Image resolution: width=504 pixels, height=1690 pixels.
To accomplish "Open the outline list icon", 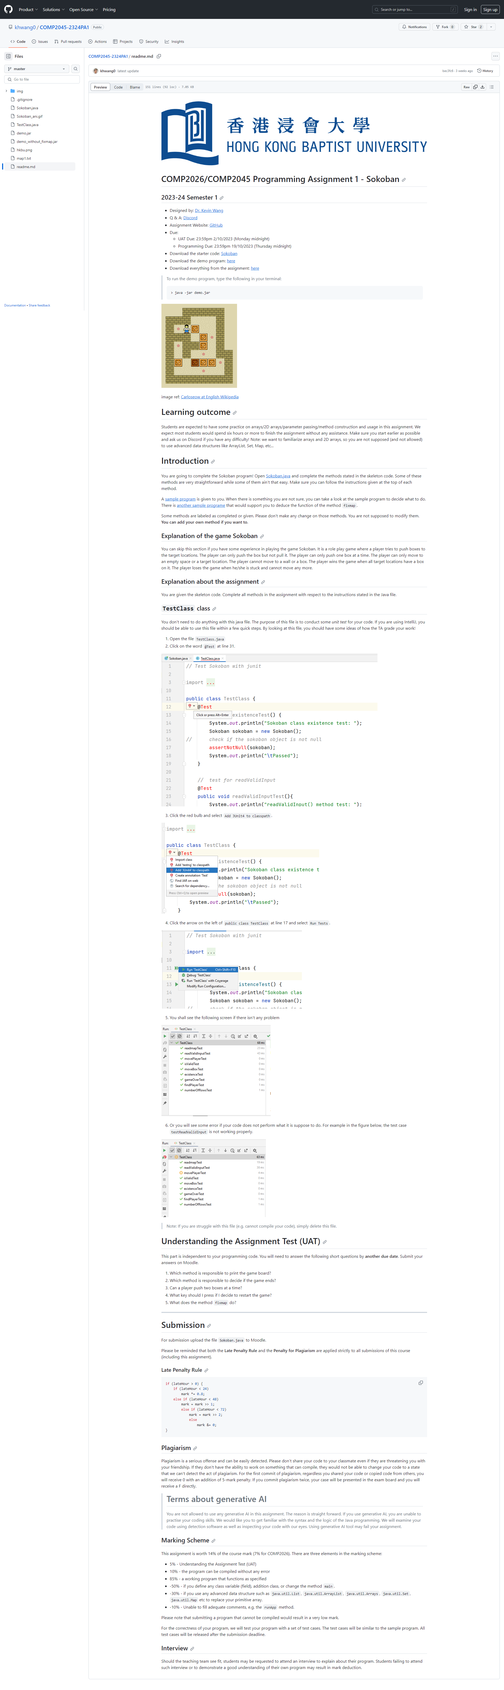I will 491,87.
